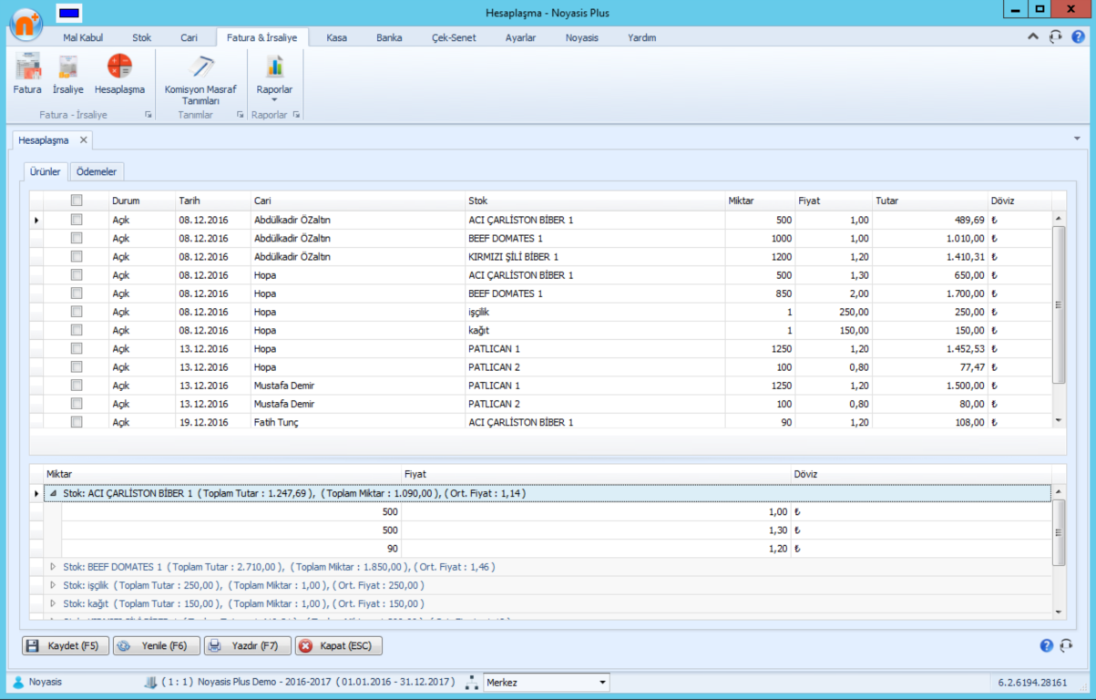Open the document tab list arrow
The height and width of the screenshot is (700, 1096).
[x=1077, y=139]
